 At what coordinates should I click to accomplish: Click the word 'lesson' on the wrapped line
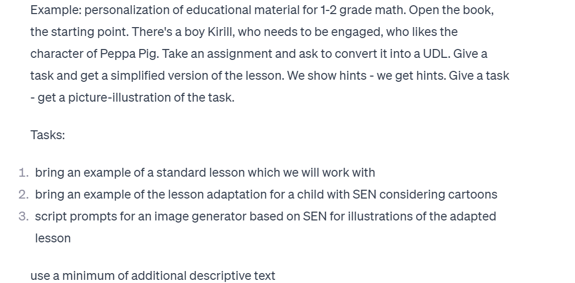coord(53,238)
